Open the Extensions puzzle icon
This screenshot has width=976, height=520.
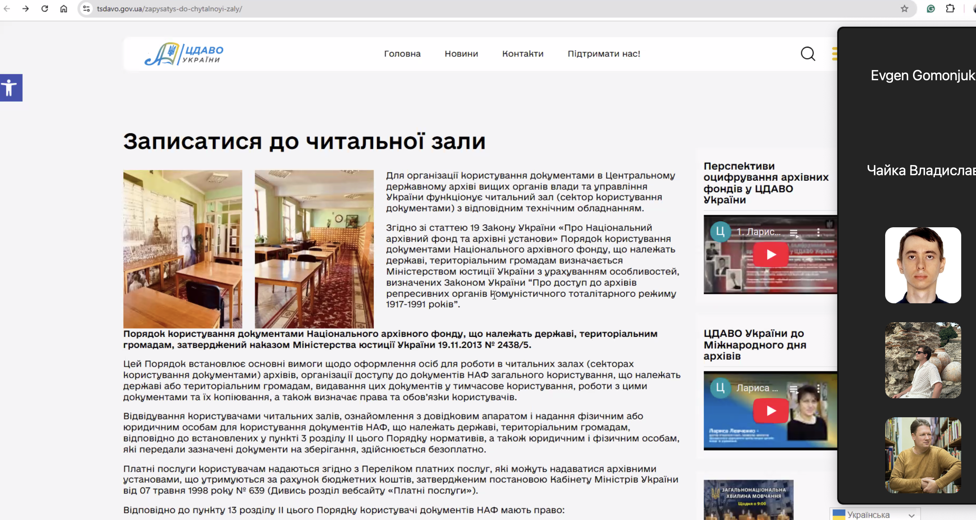click(950, 9)
